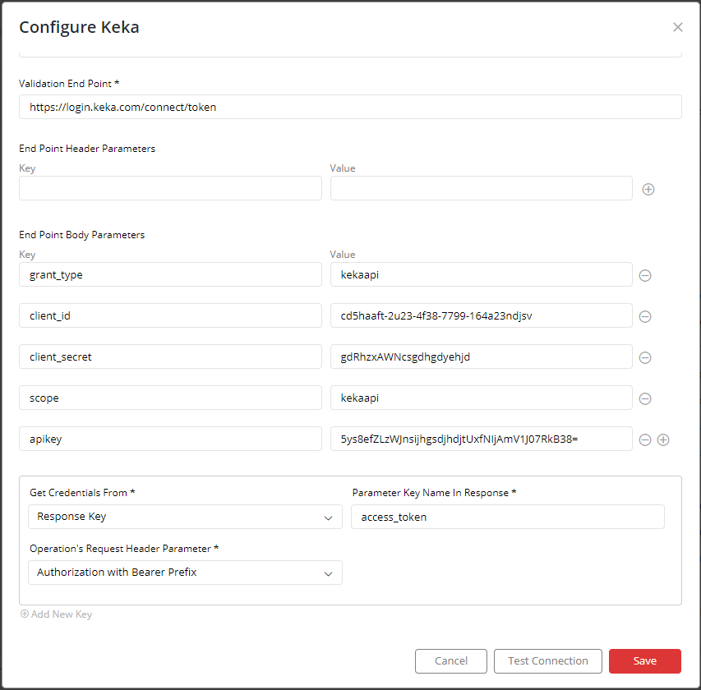Viewport: 701px width, 690px height.
Task: Open the Get Credentials From dropdown
Action: 185,517
